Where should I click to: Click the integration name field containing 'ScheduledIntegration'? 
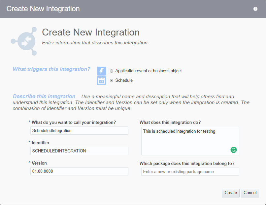79,131
